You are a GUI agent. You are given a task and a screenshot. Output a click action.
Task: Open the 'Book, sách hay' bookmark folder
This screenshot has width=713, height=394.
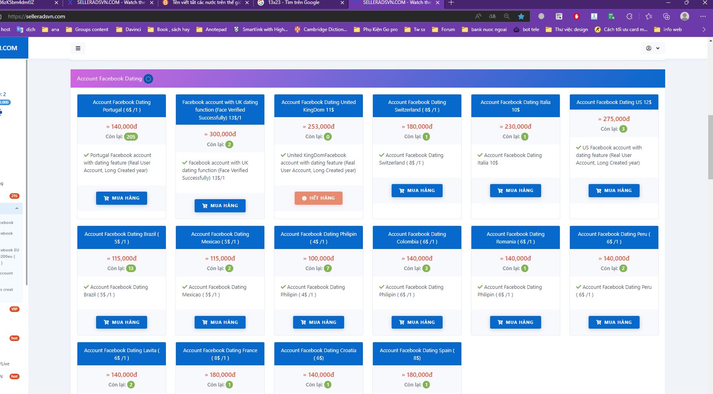click(x=168, y=29)
